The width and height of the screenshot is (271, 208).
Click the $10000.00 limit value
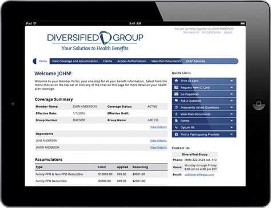click(105, 174)
